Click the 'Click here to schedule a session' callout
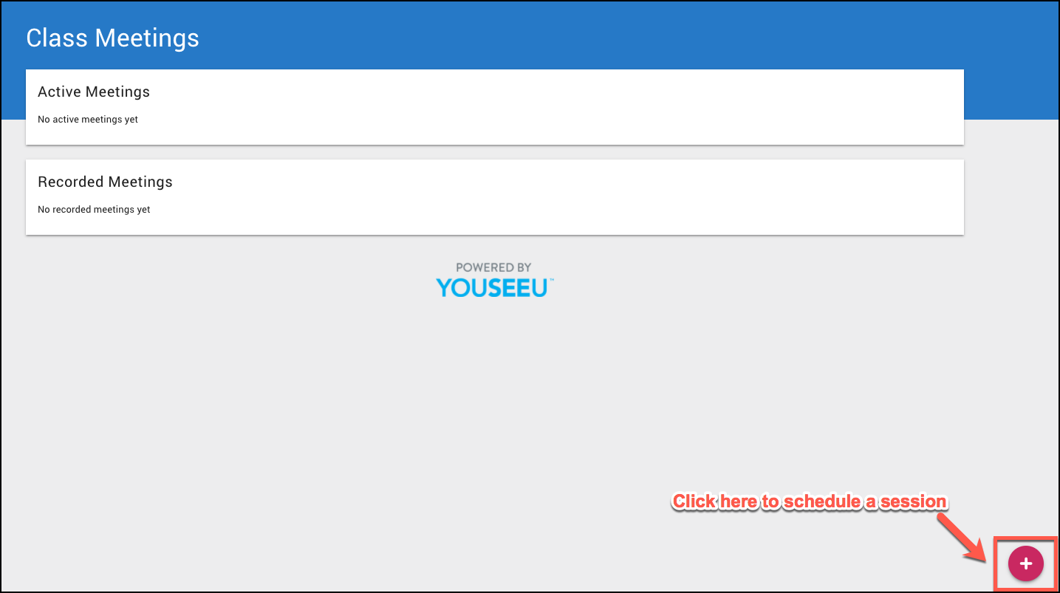The height and width of the screenshot is (593, 1060). pos(810,501)
